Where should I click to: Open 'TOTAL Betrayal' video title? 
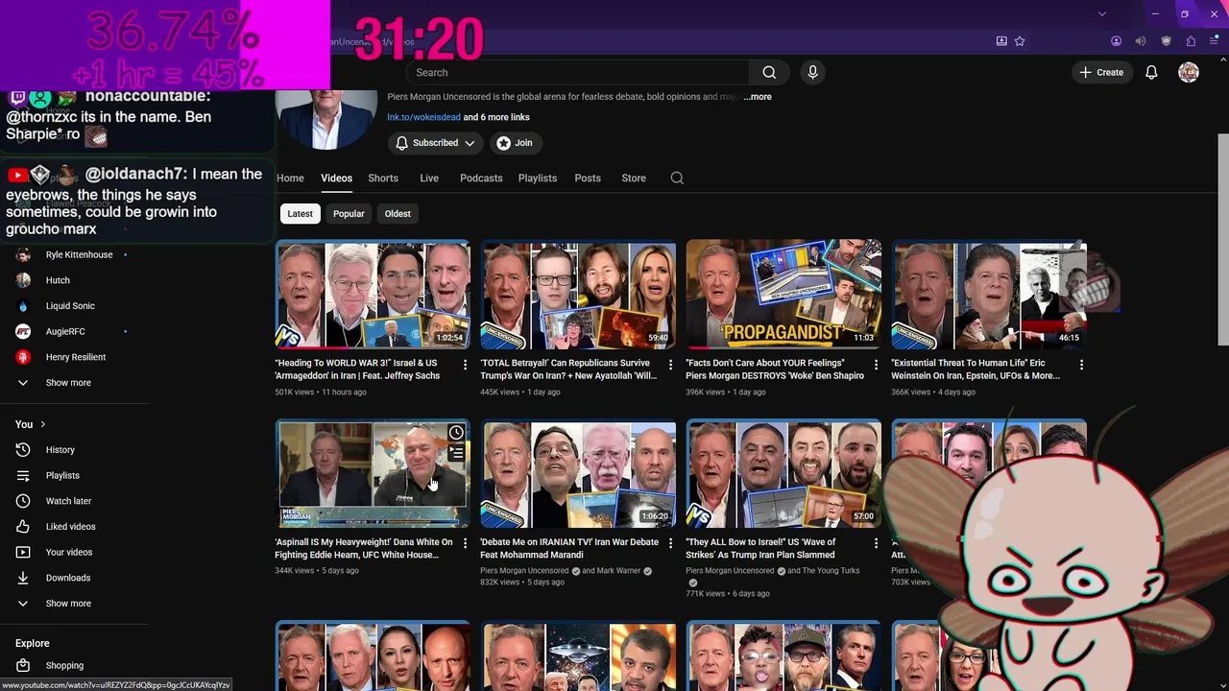click(x=569, y=369)
